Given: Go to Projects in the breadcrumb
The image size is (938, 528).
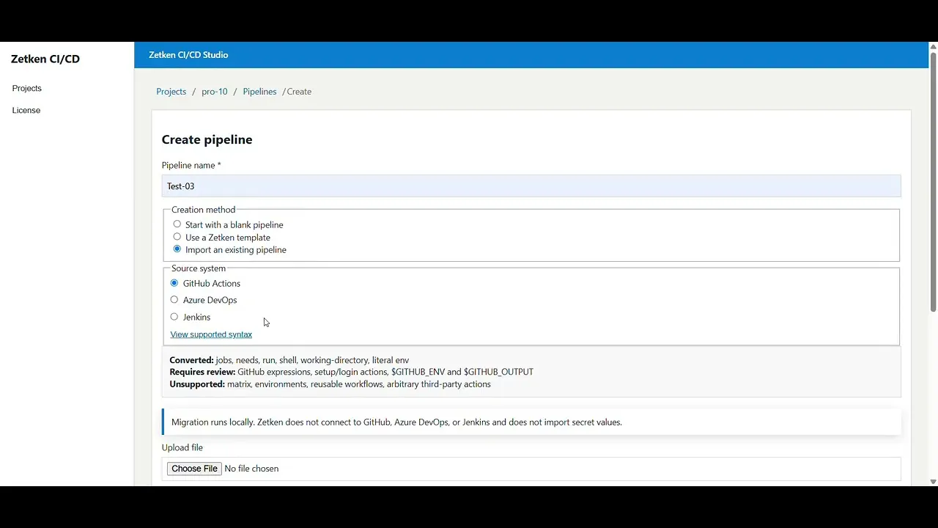Looking at the screenshot, I should (x=171, y=92).
